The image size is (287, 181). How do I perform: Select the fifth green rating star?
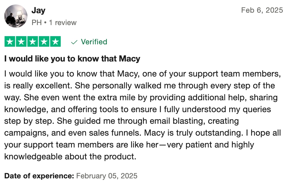click(56, 42)
